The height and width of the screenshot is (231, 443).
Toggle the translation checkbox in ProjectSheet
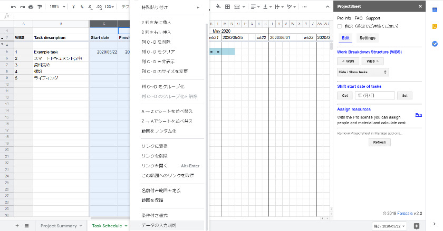tap(340, 26)
